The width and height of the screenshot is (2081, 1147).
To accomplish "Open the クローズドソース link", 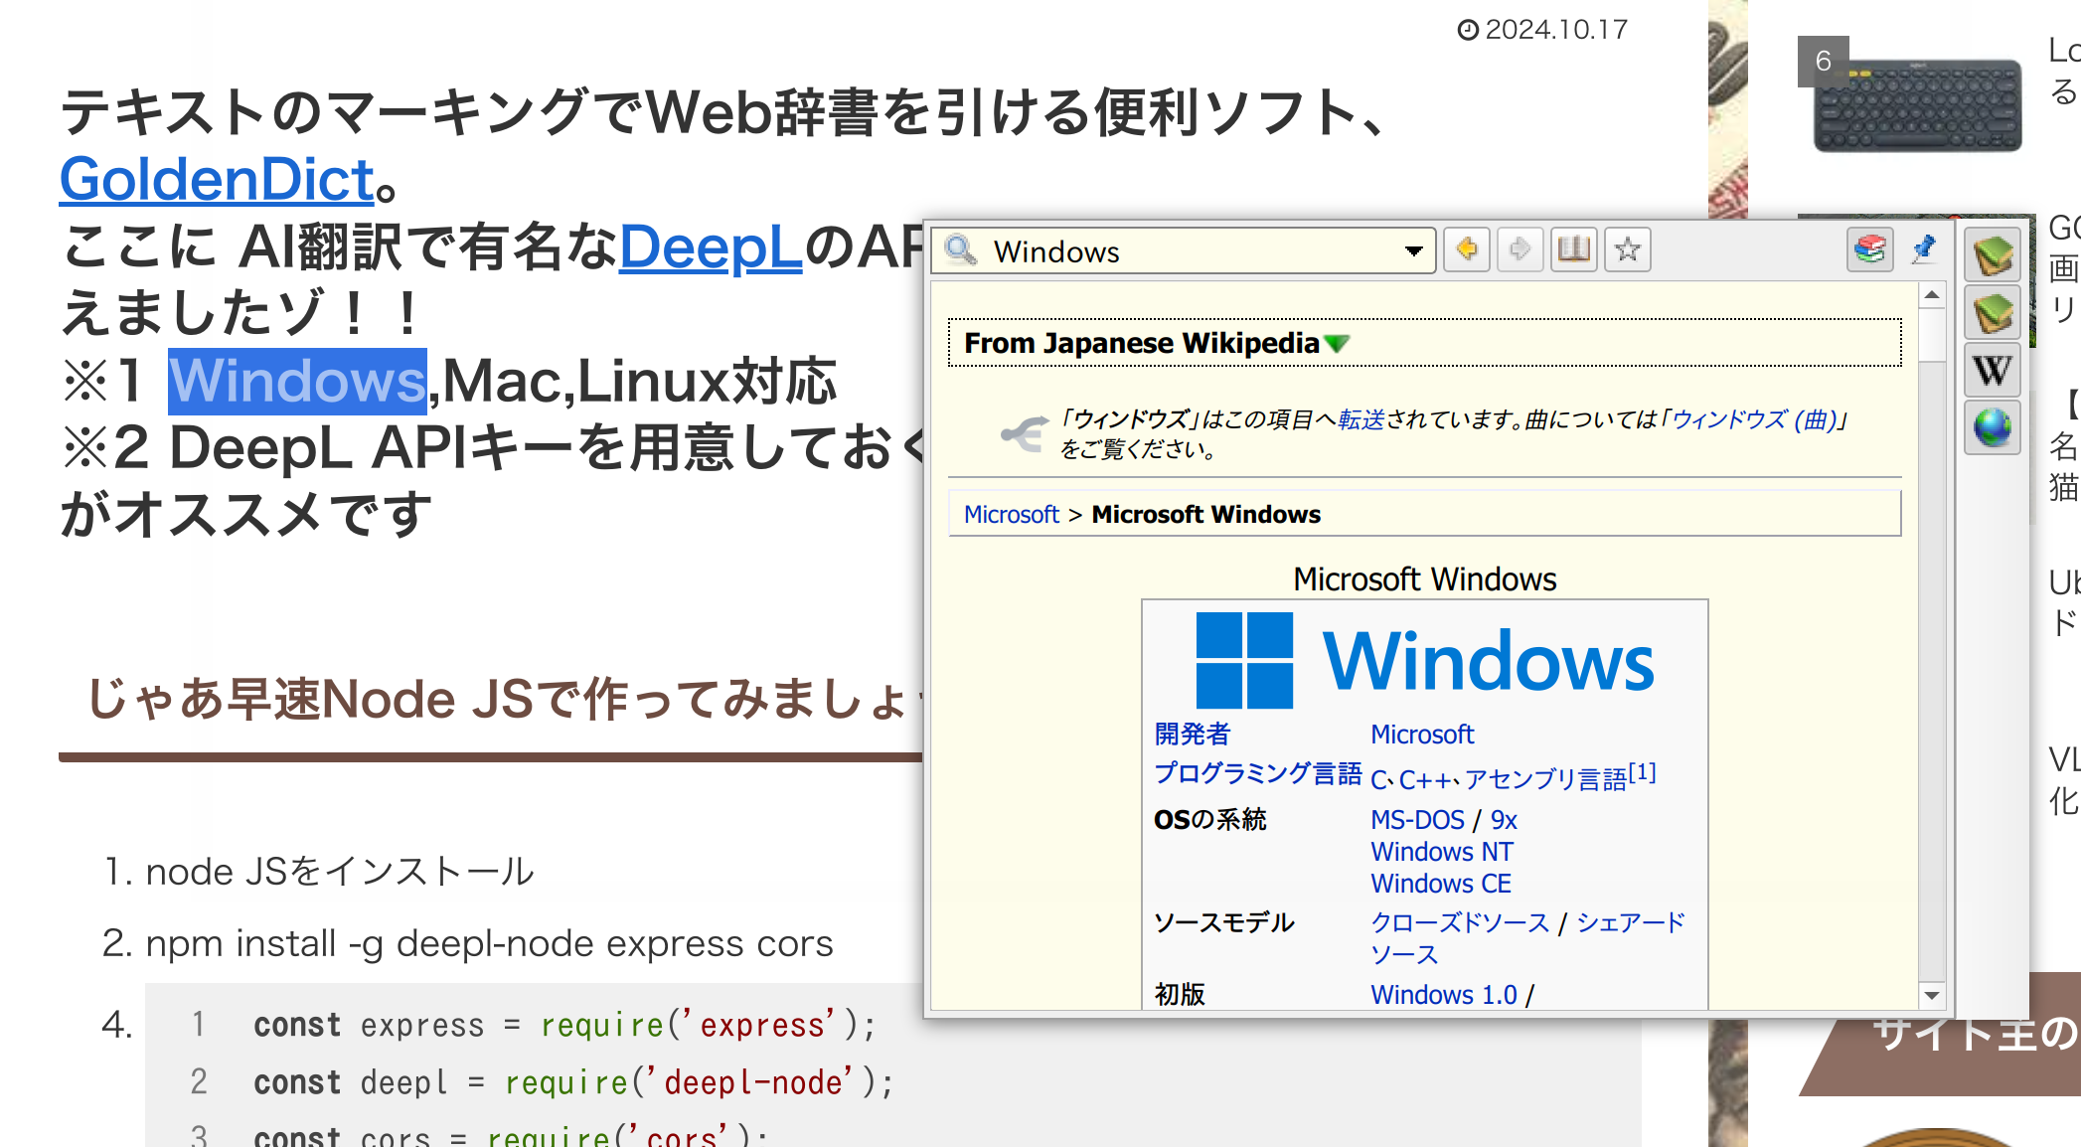I will (x=1460, y=923).
